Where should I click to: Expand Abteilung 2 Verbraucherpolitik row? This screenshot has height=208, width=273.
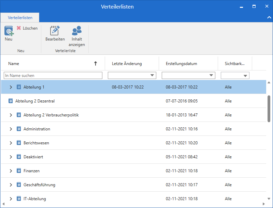click(x=11, y=115)
